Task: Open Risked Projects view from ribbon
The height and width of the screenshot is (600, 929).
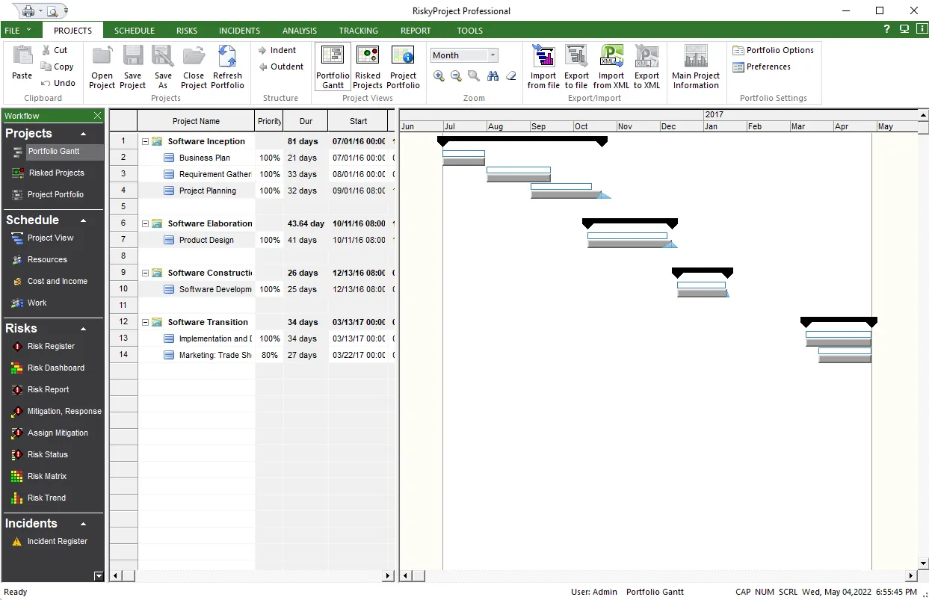Action: tap(368, 67)
